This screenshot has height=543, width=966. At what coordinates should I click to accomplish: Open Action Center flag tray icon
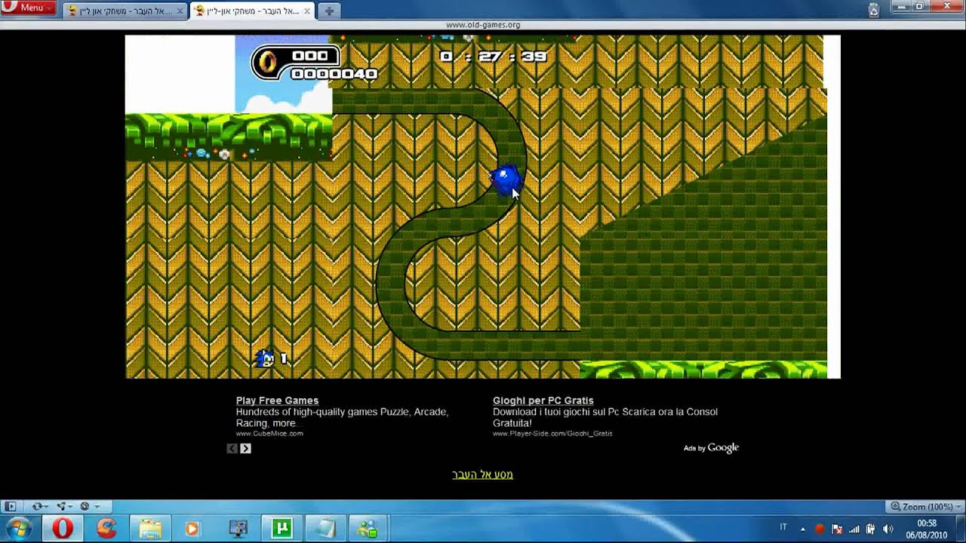(x=837, y=529)
